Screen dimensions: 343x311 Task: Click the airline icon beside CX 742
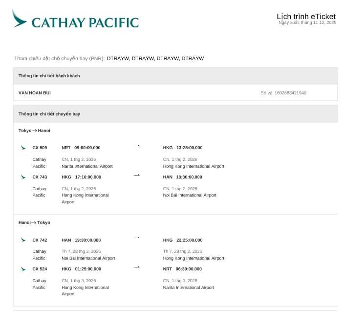click(23, 240)
